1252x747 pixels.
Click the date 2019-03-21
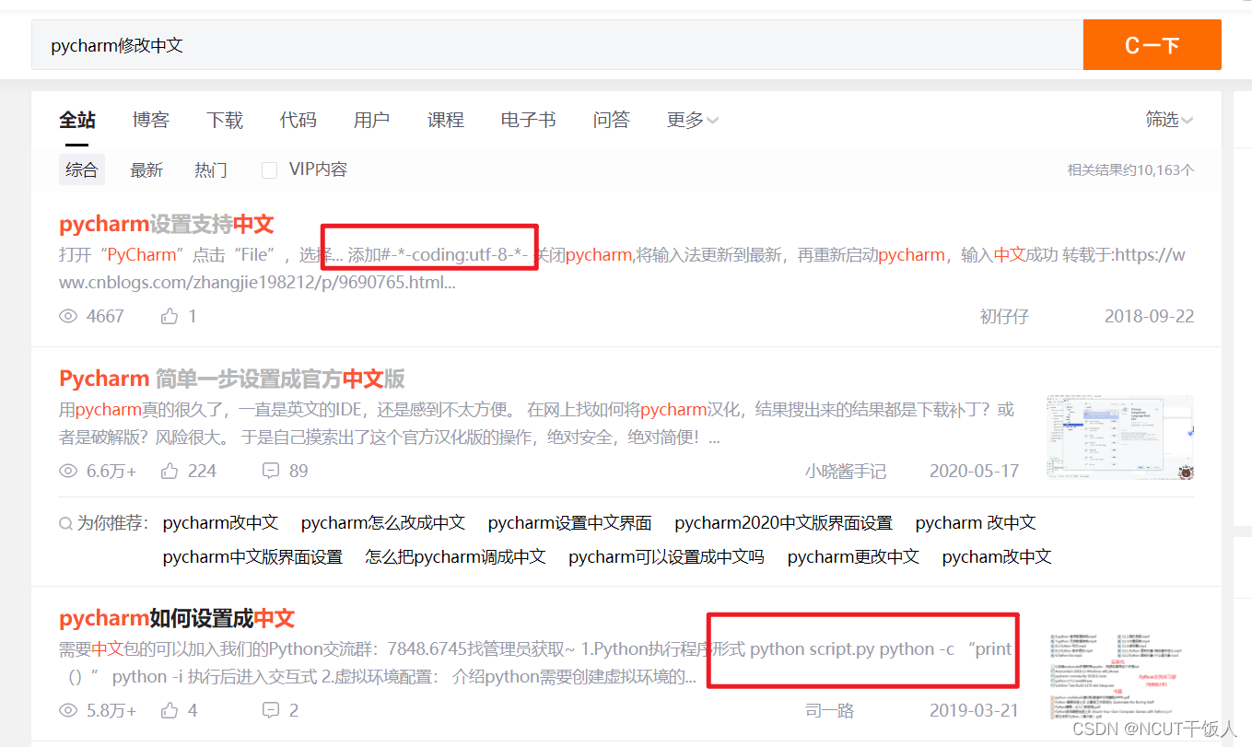[975, 710]
